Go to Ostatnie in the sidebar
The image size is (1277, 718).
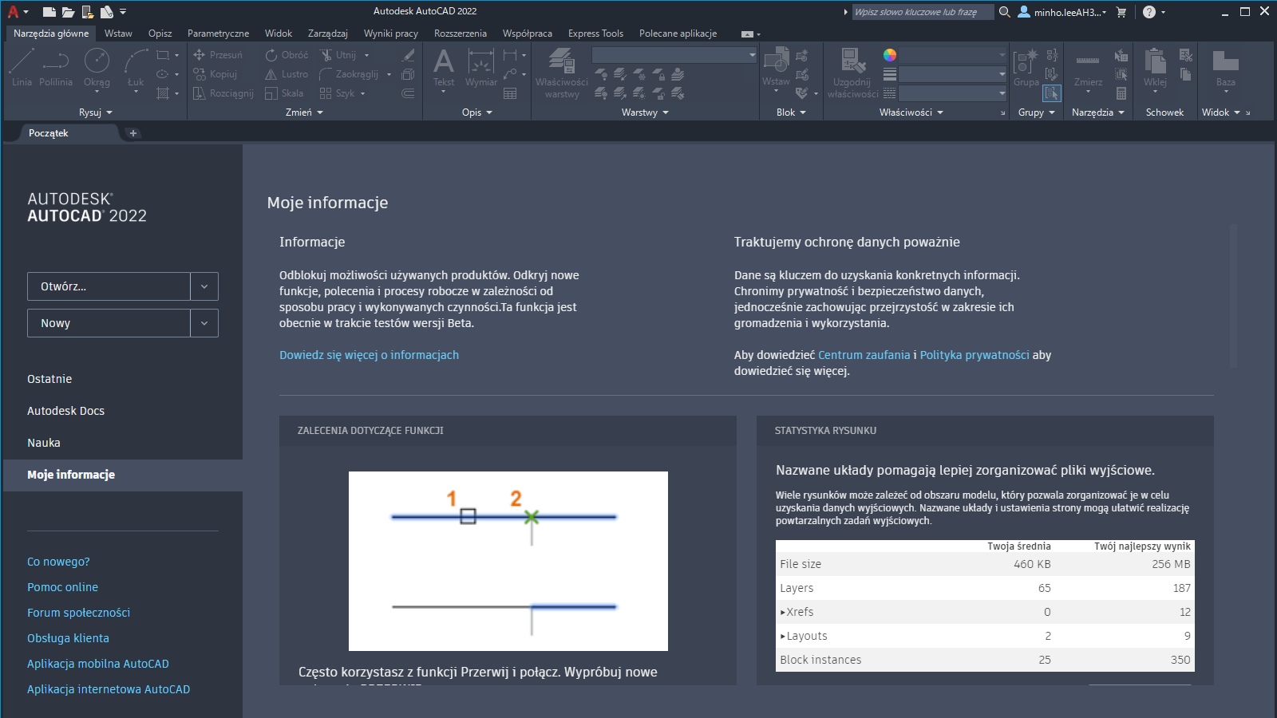pyautogui.click(x=49, y=379)
